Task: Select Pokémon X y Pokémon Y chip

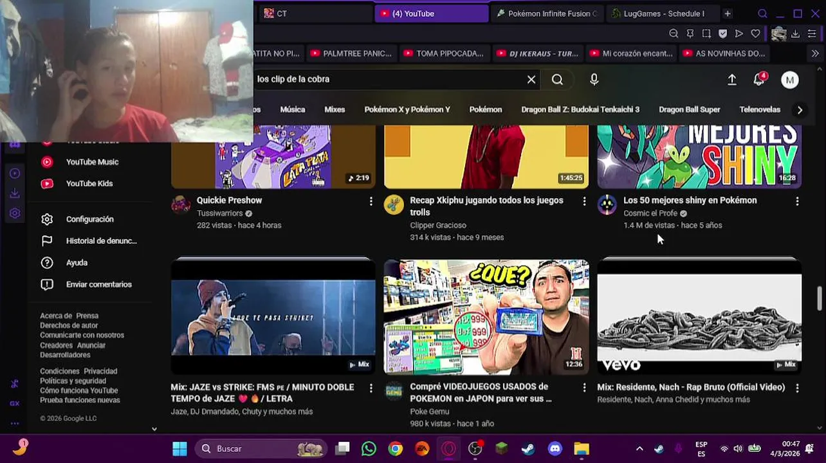Action: [407, 109]
